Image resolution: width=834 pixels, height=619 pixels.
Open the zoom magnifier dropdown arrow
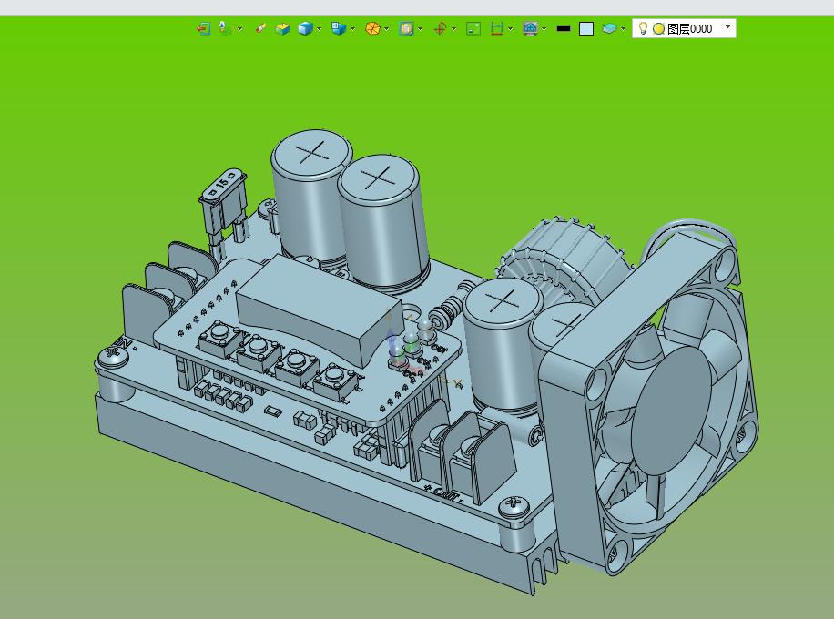(x=421, y=29)
